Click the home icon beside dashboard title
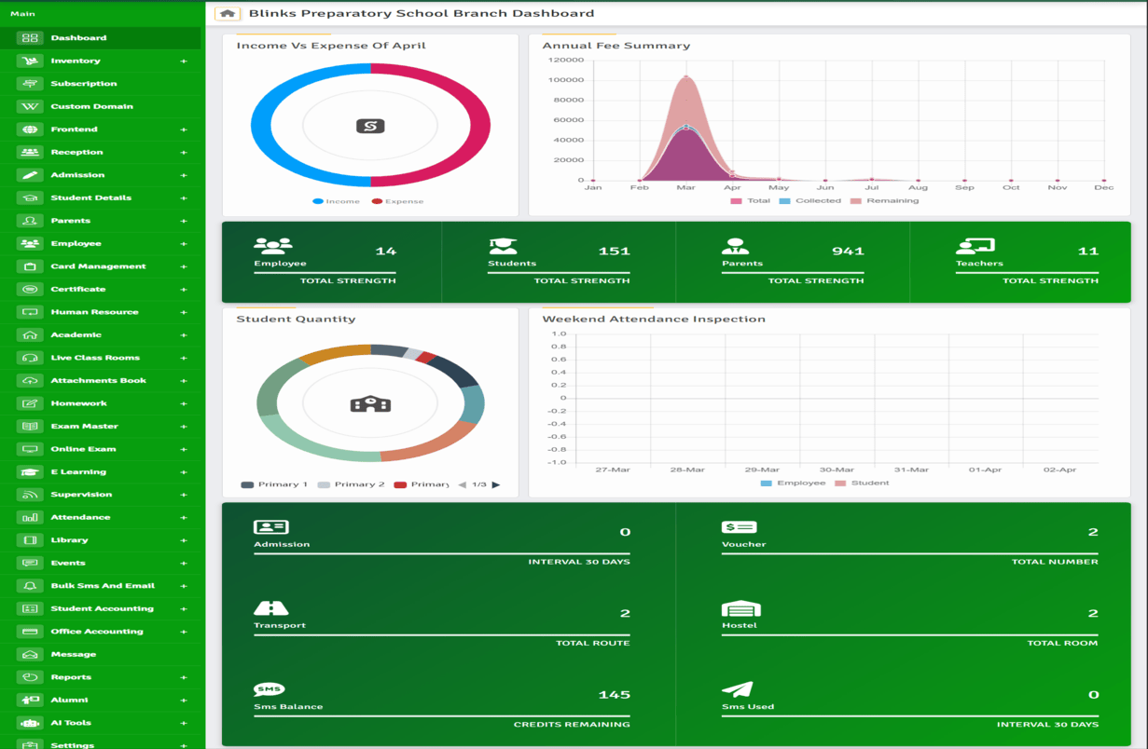This screenshot has width=1148, height=749. click(x=227, y=14)
